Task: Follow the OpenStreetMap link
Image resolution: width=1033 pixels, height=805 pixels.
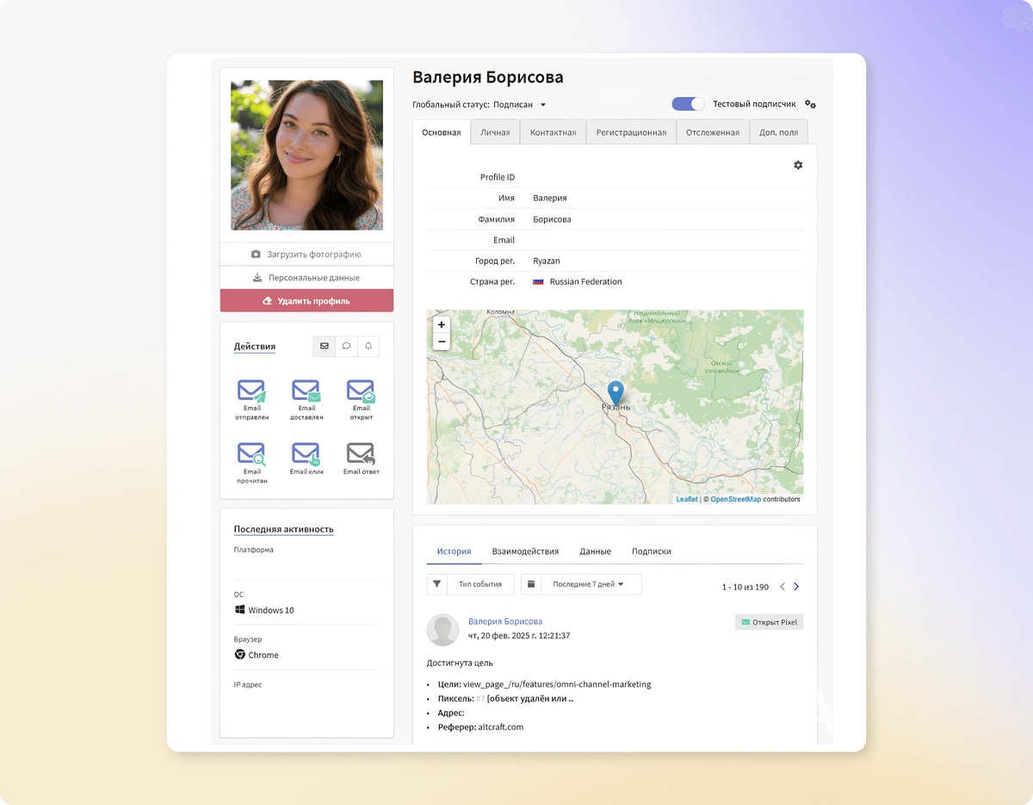Action: 735,500
